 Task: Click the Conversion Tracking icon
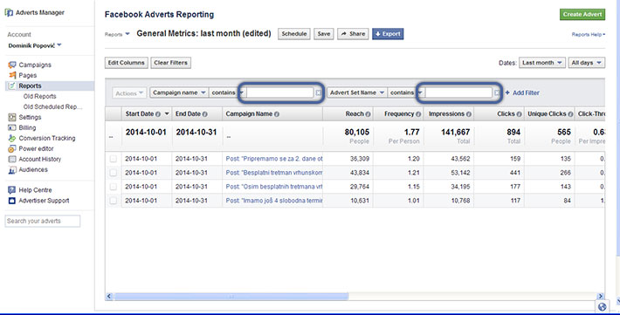tap(12, 139)
